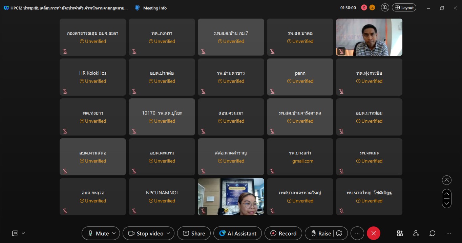This screenshot has width=462, height=243.
Task: Click the Share button
Action: [194, 233]
